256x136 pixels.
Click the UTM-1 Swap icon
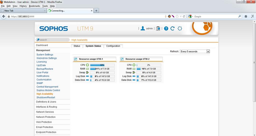click(x=87, y=72)
